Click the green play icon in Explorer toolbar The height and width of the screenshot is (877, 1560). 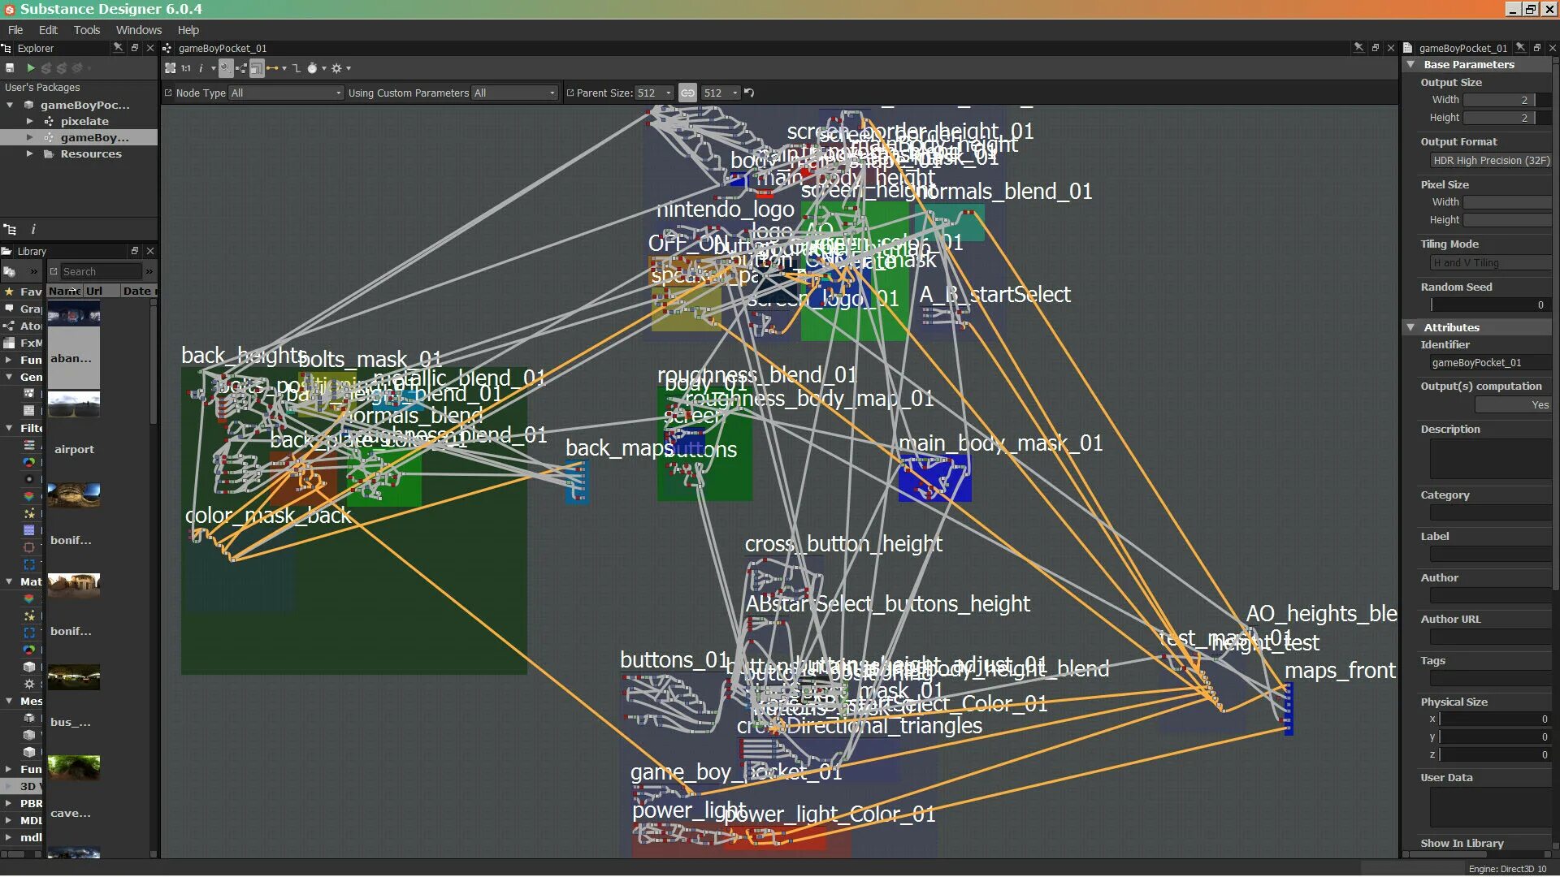point(31,68)
